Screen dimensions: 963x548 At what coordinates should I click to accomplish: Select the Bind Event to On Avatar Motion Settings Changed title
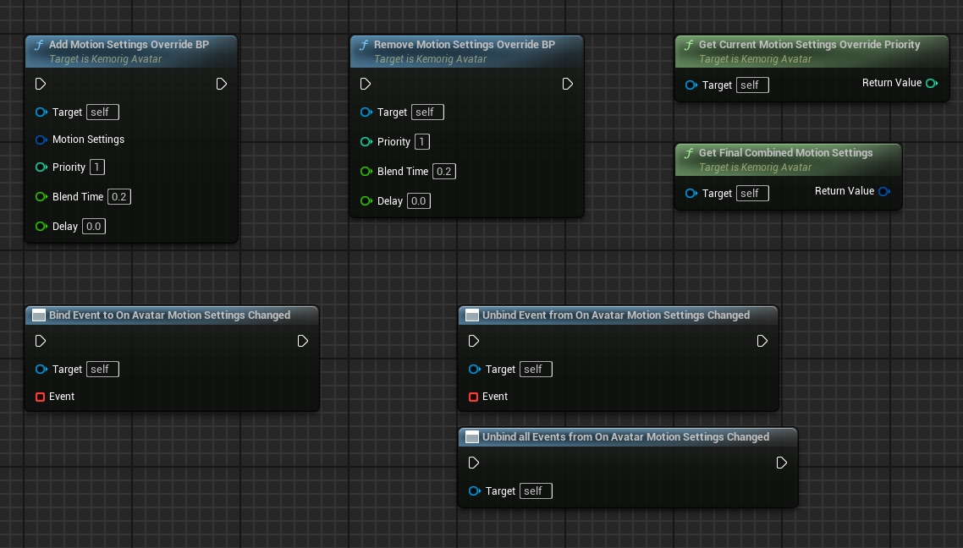(x=169, y=315)
